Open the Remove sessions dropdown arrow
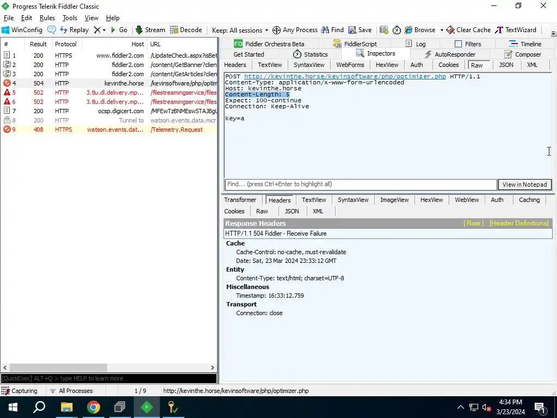The width and height of the screenshot is (557, 418). (104, 30)
